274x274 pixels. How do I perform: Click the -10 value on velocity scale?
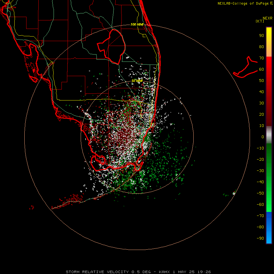click(x=260, y=148)
